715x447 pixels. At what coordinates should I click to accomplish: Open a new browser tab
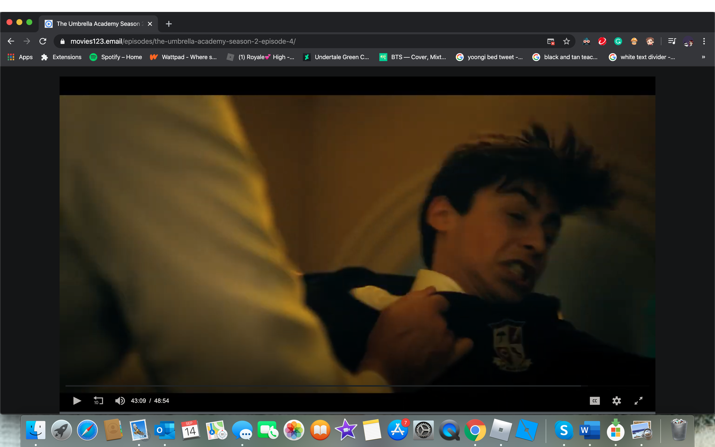[169, 24]
